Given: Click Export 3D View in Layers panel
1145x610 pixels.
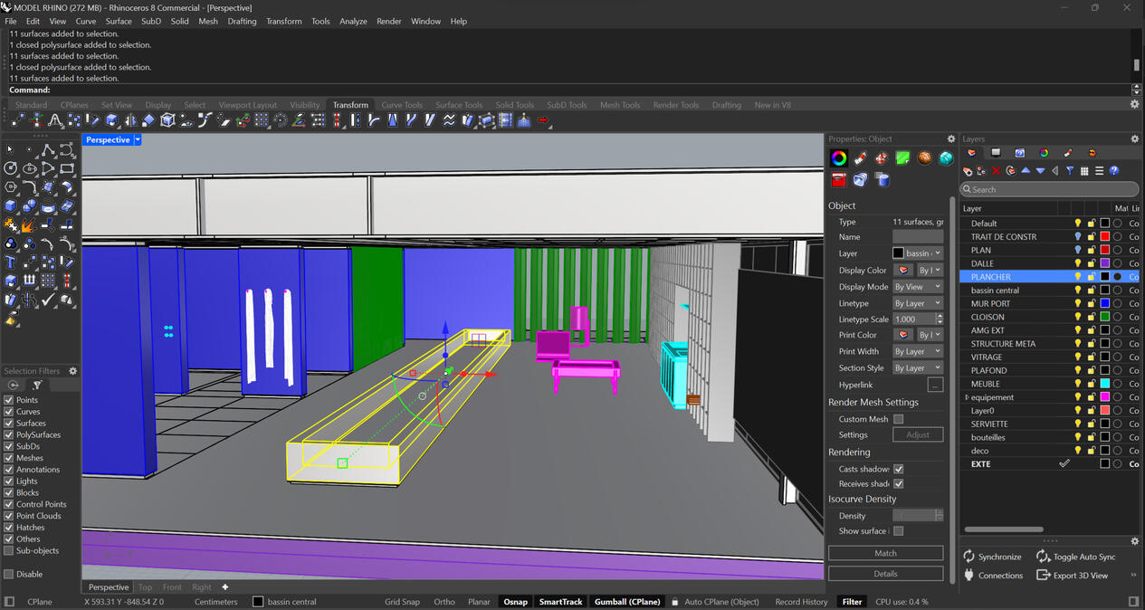Looking at the screenshot, I should pos(1073,575).
